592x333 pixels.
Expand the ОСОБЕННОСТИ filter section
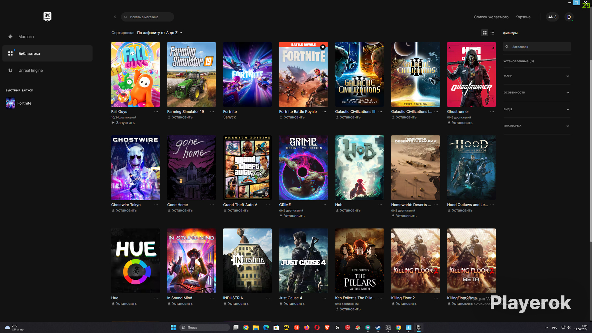point(537,93)
